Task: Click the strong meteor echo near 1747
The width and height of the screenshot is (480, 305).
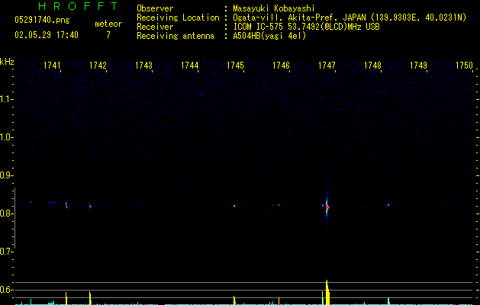Action: coord(327,207)
